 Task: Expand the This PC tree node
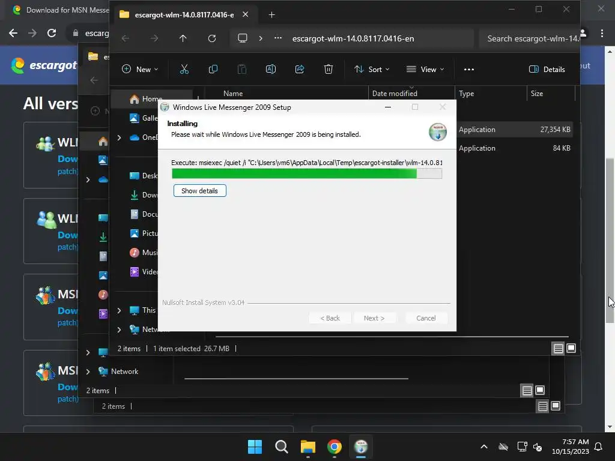119,310
